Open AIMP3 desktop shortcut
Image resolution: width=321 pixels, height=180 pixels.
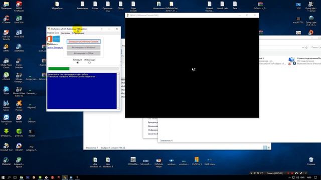[x=6, y=48]
